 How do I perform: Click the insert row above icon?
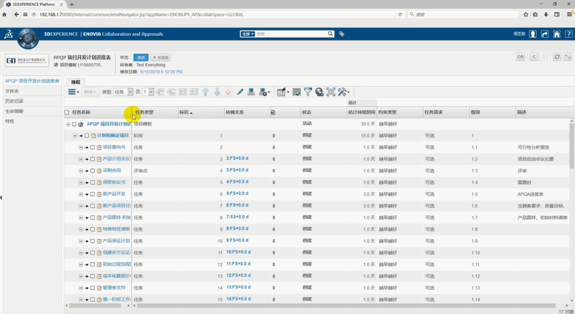coord(160,92)
